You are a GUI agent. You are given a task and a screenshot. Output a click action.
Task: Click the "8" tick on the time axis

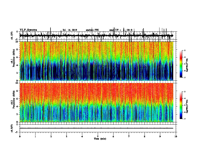pos(144,136)
